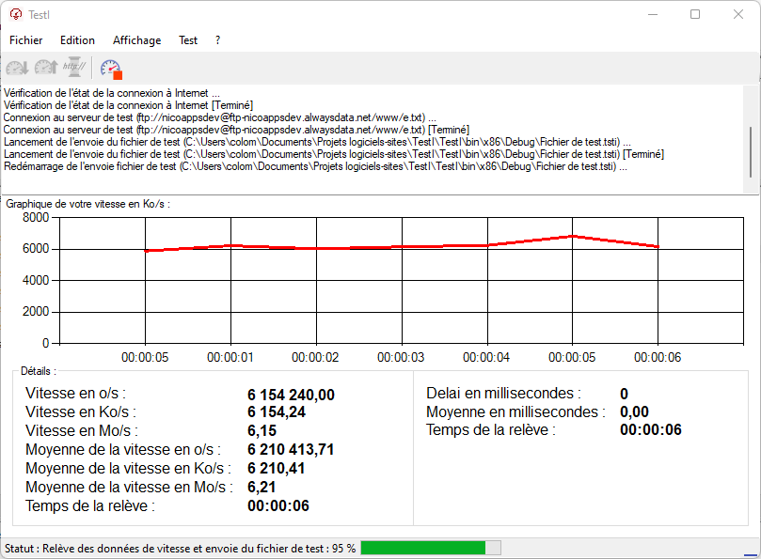Click the green progress bar in status bar
This screenshot has height=559, width=761.
tap(423, 548)
